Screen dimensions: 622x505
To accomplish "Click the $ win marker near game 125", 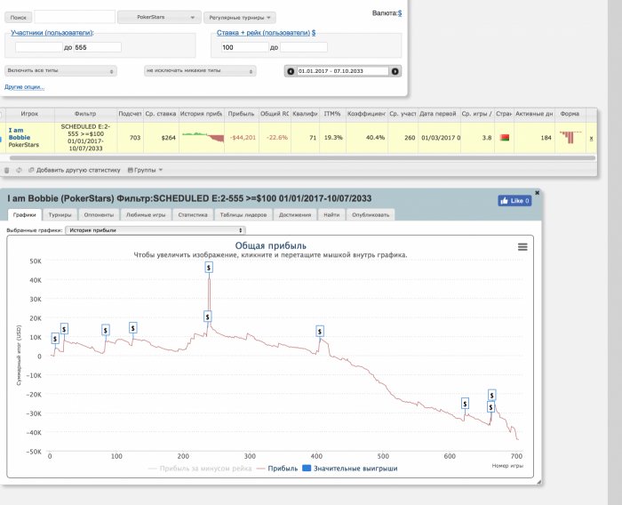I will point(133,327).
